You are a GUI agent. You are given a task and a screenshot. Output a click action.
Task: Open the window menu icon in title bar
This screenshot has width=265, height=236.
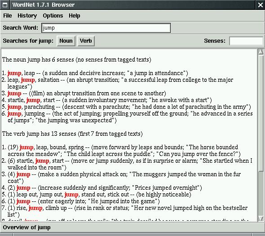(x=5, y=5)
